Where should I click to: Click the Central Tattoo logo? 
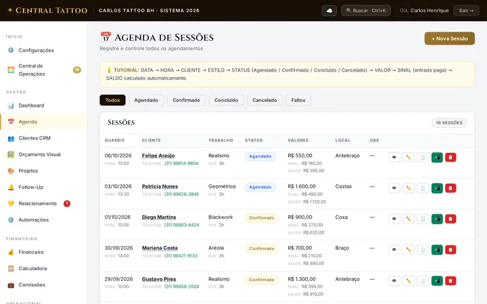pyautogui.click(x=47, y=11)
